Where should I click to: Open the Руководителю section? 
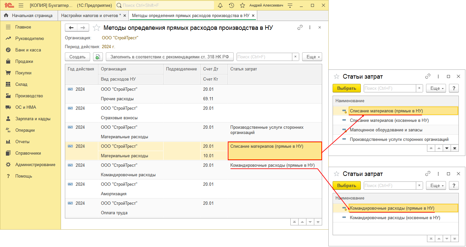coord(29,38)
